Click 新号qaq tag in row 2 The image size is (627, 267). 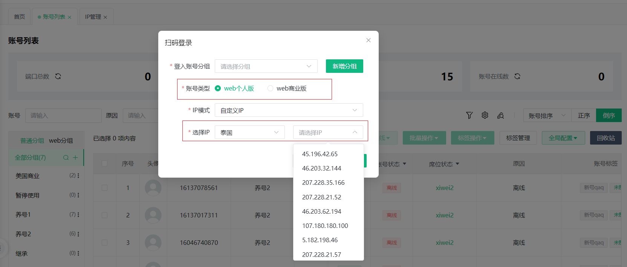(593, 215)
